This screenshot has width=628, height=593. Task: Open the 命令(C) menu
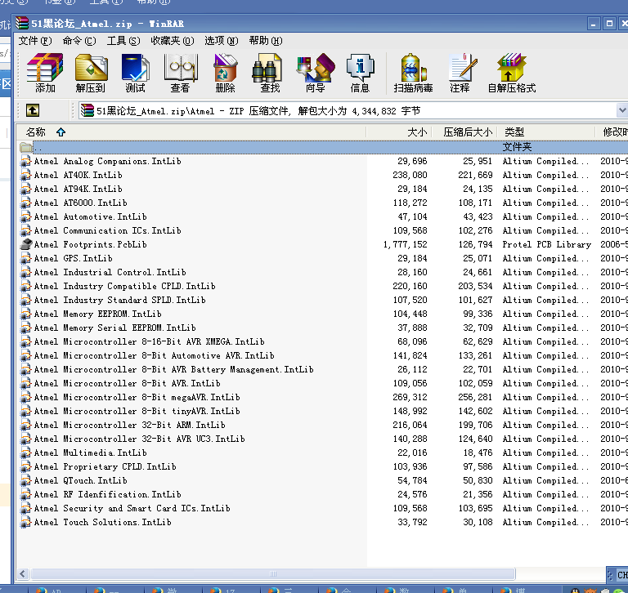[x=79, y=40]
